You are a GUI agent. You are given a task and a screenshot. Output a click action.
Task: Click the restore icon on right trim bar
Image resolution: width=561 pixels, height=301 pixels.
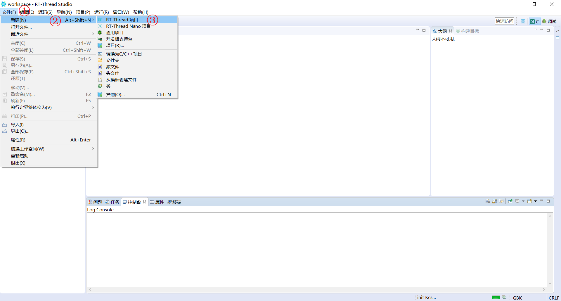557,31
